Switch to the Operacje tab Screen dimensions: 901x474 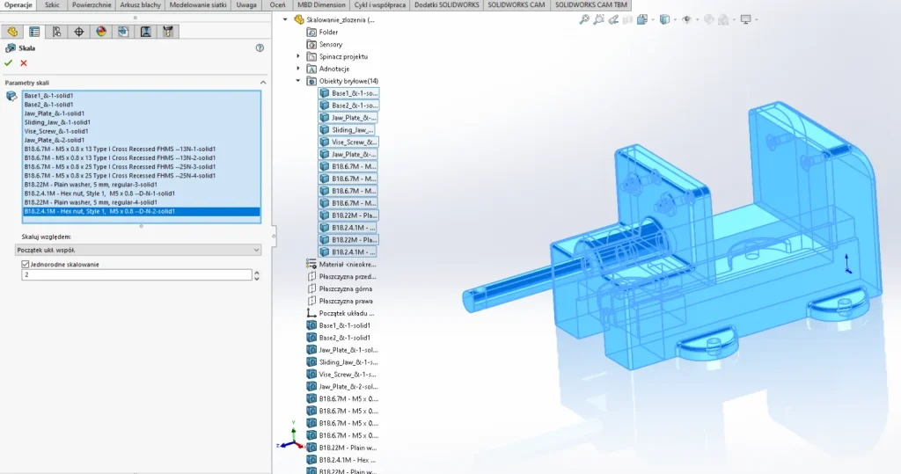pos(18,4)
